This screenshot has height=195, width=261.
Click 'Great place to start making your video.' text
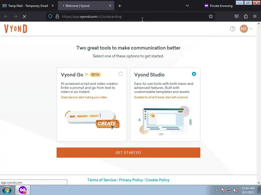coord(84,97)
